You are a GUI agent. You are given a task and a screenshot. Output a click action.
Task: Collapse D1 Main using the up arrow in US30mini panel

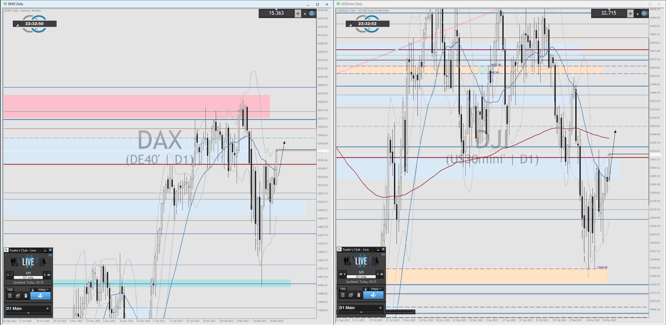pos(361,312)
